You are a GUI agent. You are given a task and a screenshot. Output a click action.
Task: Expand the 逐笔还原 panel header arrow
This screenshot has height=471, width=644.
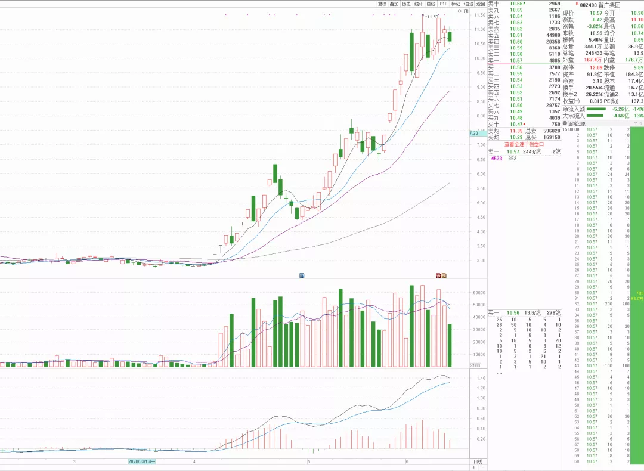point(565,123)
